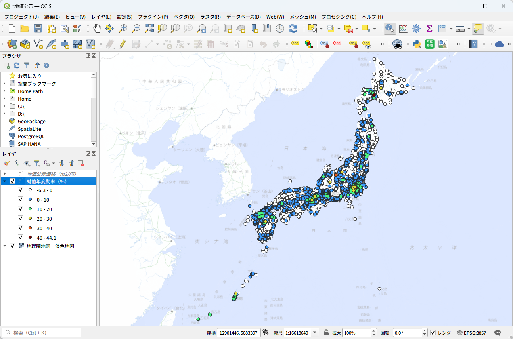Open the ベクタ menu

[x=184, y=17]
